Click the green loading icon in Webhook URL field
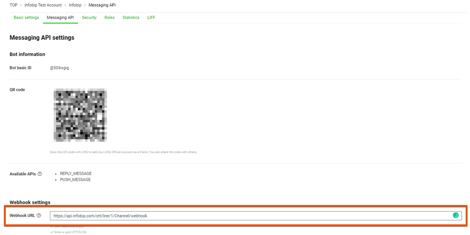Image resolution: width=470 pixels, height=235 pixels. click(x=455, y=216)
